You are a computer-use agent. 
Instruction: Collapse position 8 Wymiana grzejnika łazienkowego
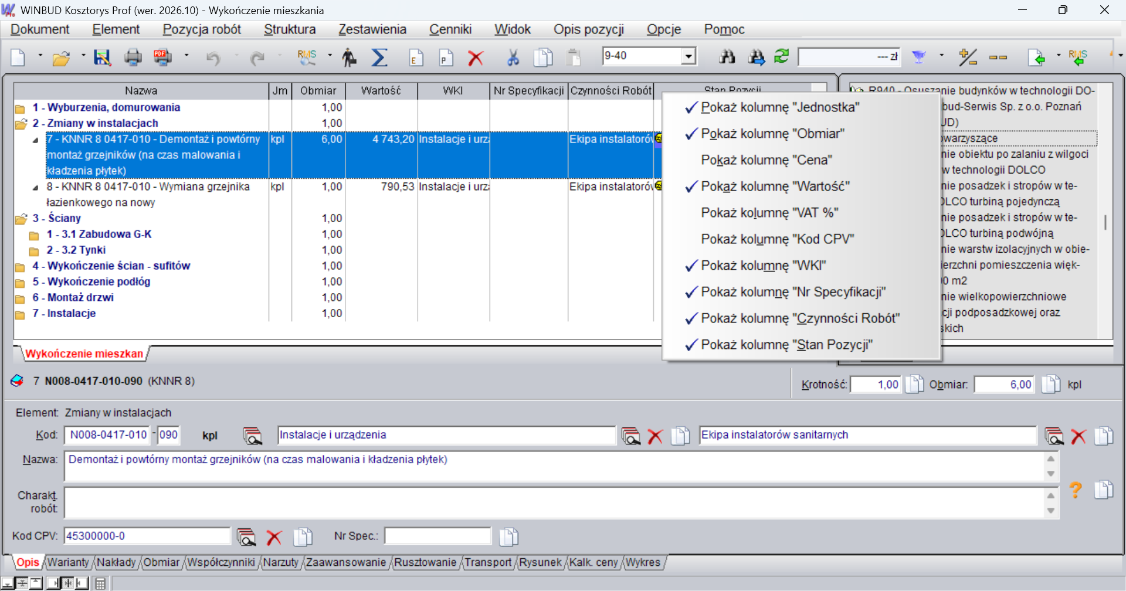35,188
